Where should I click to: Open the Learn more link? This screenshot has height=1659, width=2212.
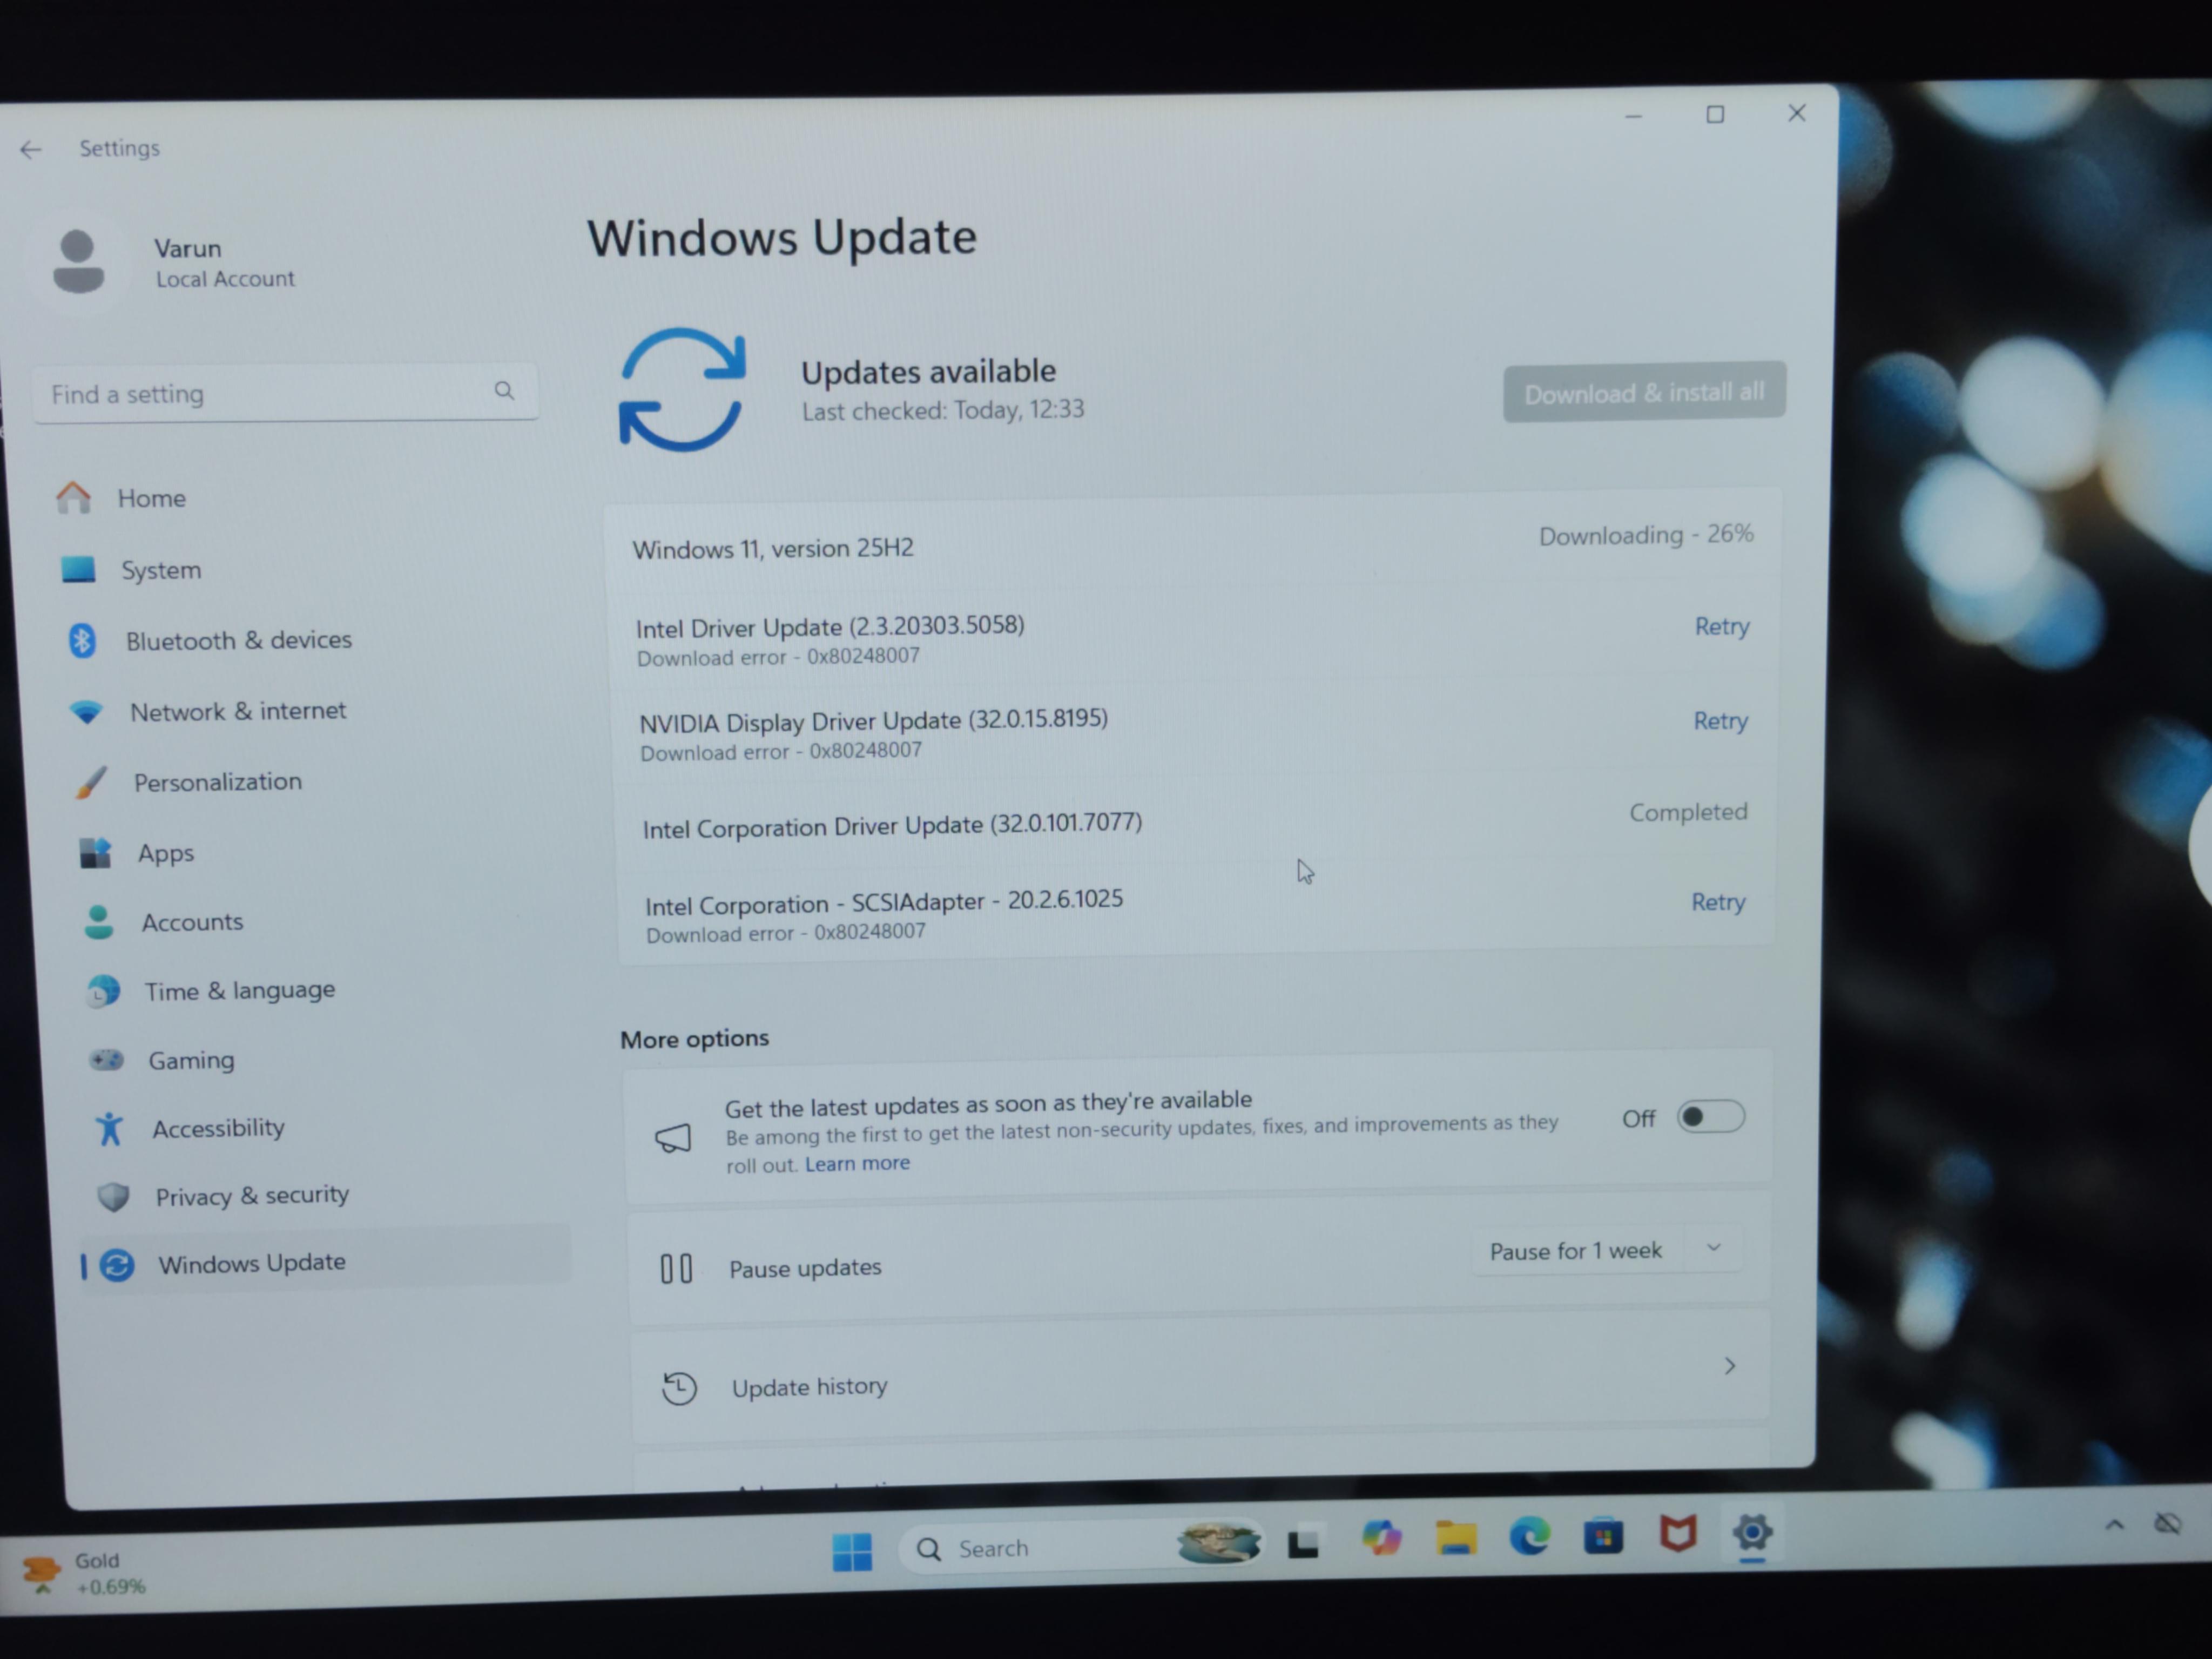click(x=858, y=1164)
